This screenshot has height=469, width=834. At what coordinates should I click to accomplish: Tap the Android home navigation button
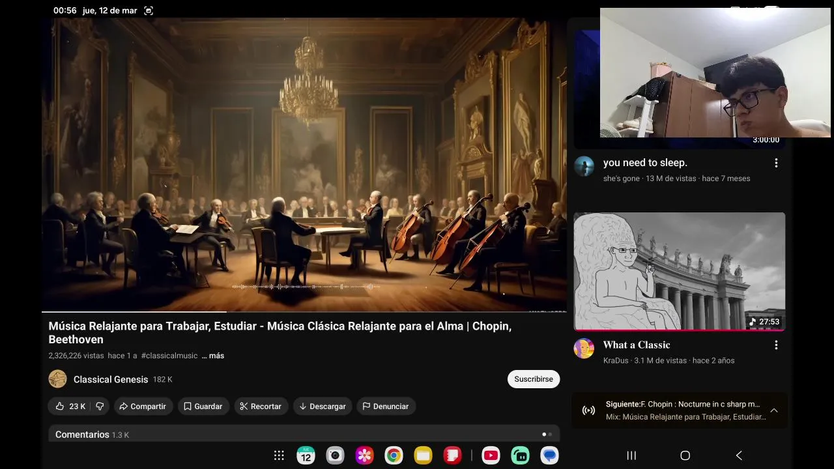coord(685,455)
